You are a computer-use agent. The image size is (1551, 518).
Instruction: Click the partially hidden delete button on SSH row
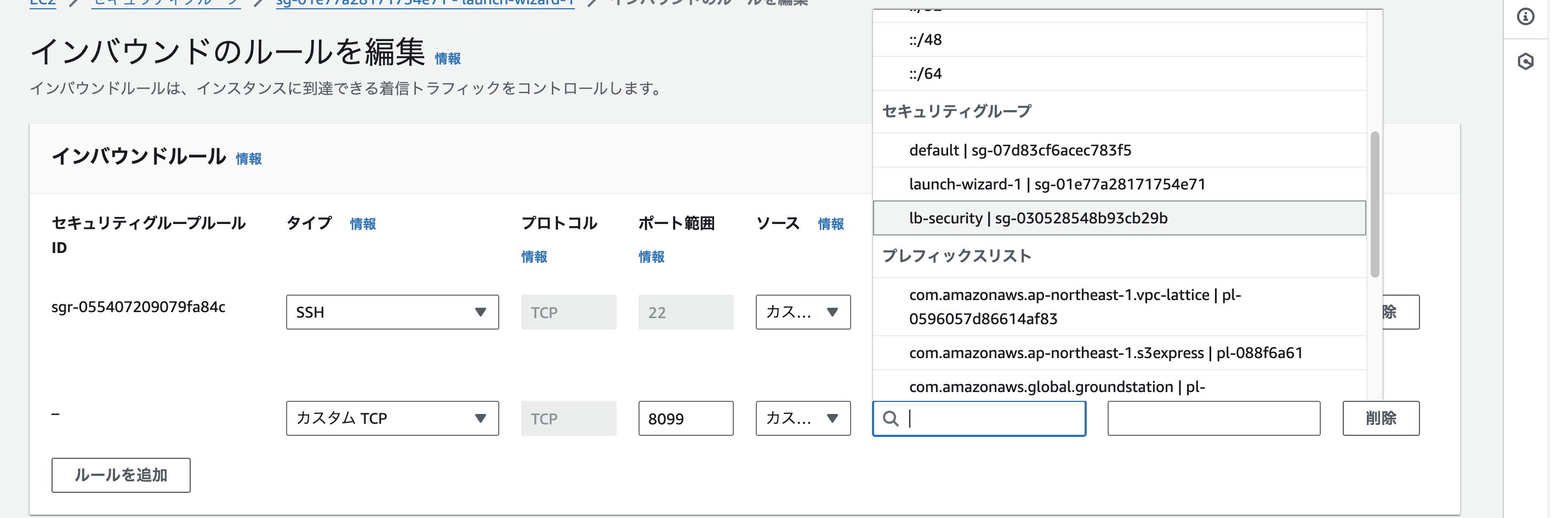click(x=1400, y=312)
